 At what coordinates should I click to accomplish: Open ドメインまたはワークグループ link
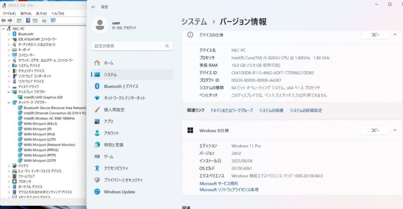[232, 111]
